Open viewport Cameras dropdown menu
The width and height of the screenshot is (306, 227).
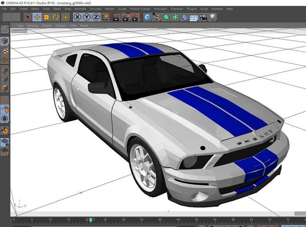(x=32, y=26)
